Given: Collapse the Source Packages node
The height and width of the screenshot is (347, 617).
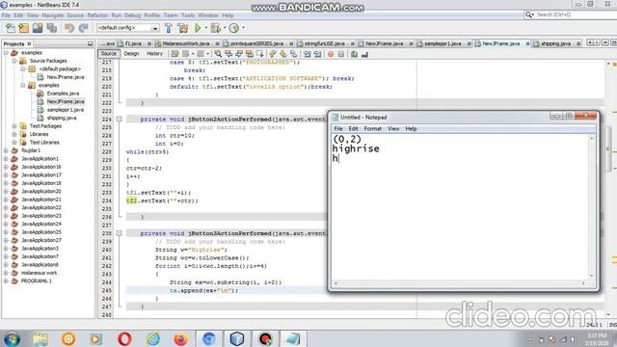Looking at the screenshot, I should (x=14, y=61).
